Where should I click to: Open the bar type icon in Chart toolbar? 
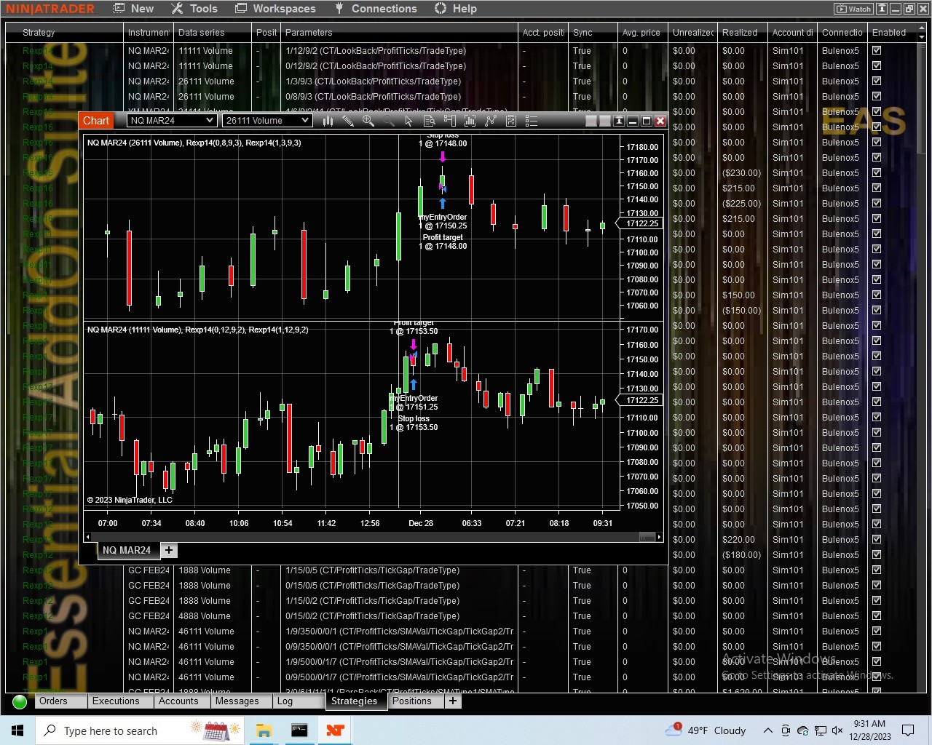point(328,121)
